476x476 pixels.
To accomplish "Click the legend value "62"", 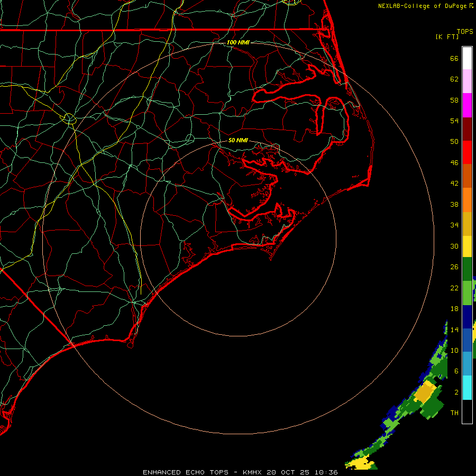I will [x=454, y=79].
